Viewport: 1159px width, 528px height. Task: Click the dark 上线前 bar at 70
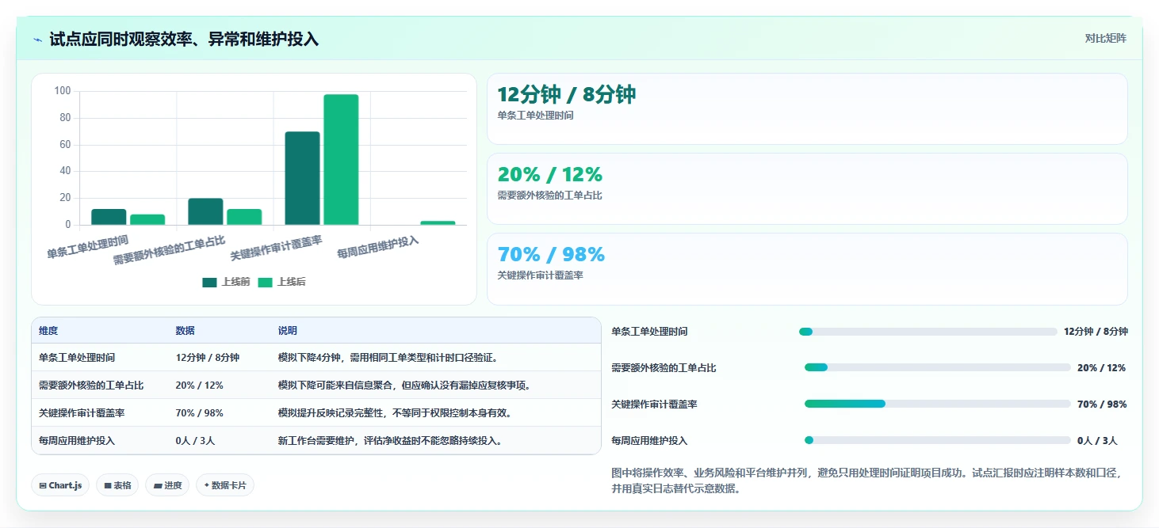[x=302, y=178]
